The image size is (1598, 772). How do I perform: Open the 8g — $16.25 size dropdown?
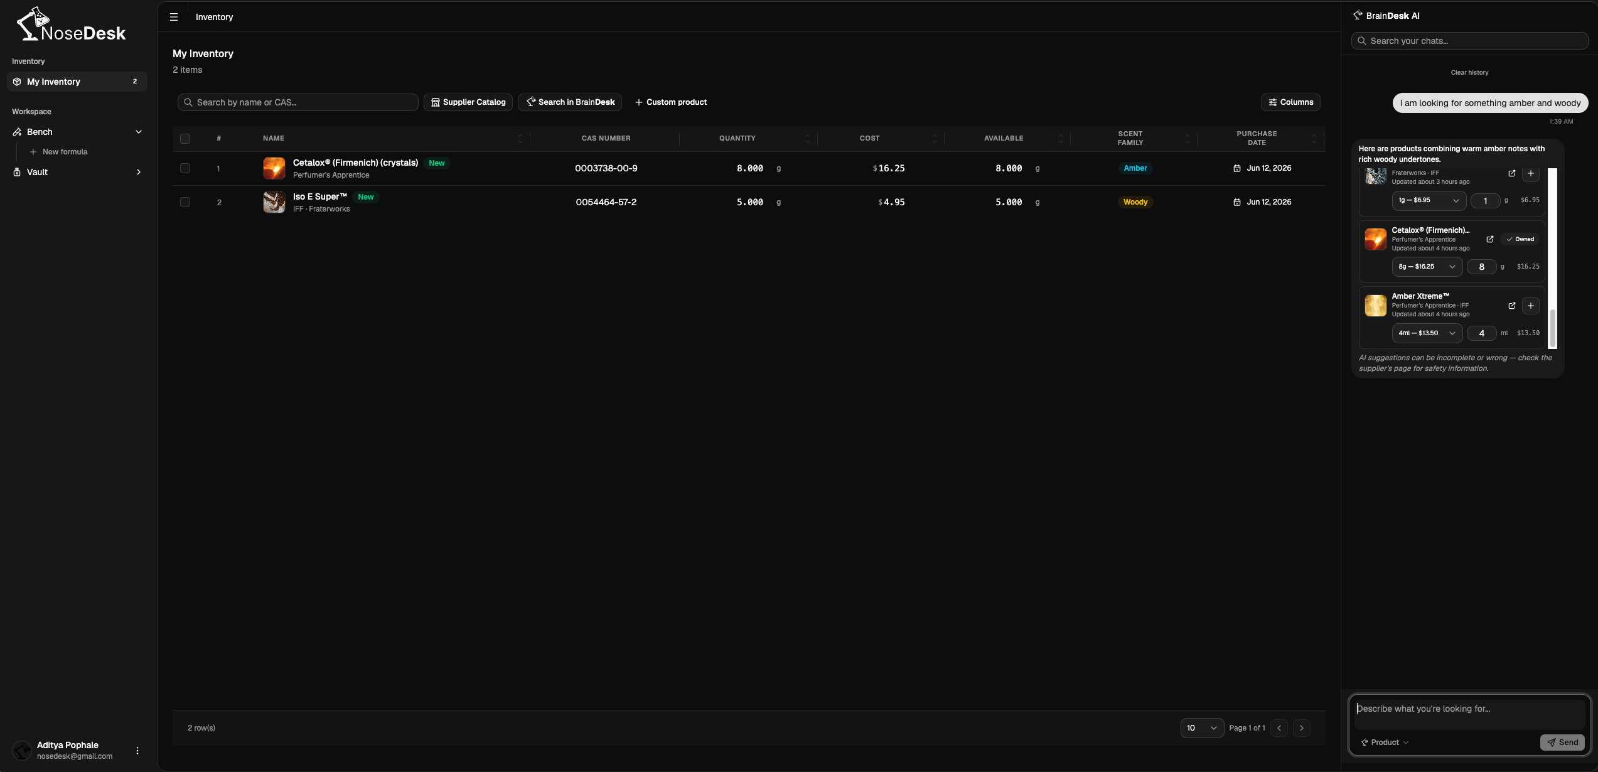coord(1427,267)
